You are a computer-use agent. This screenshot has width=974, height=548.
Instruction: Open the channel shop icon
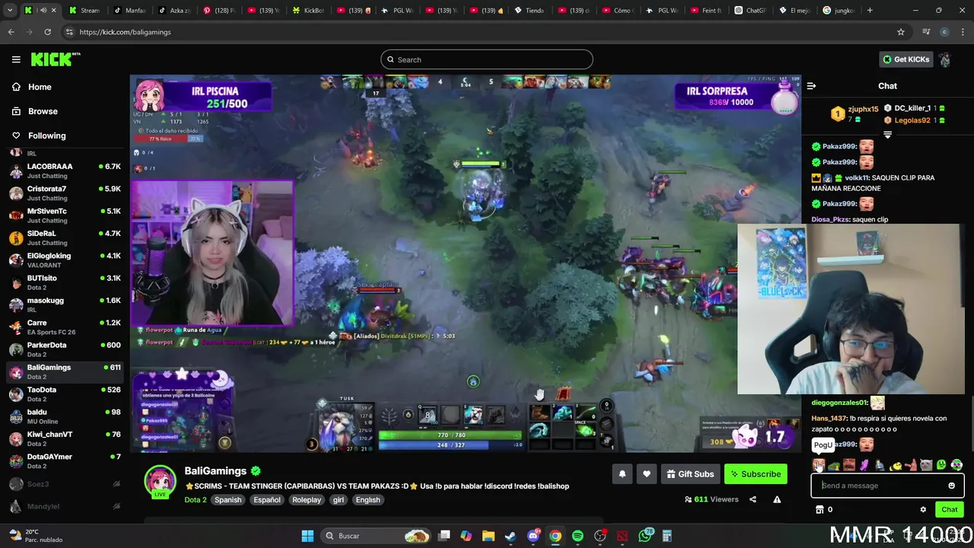(820, 509)
